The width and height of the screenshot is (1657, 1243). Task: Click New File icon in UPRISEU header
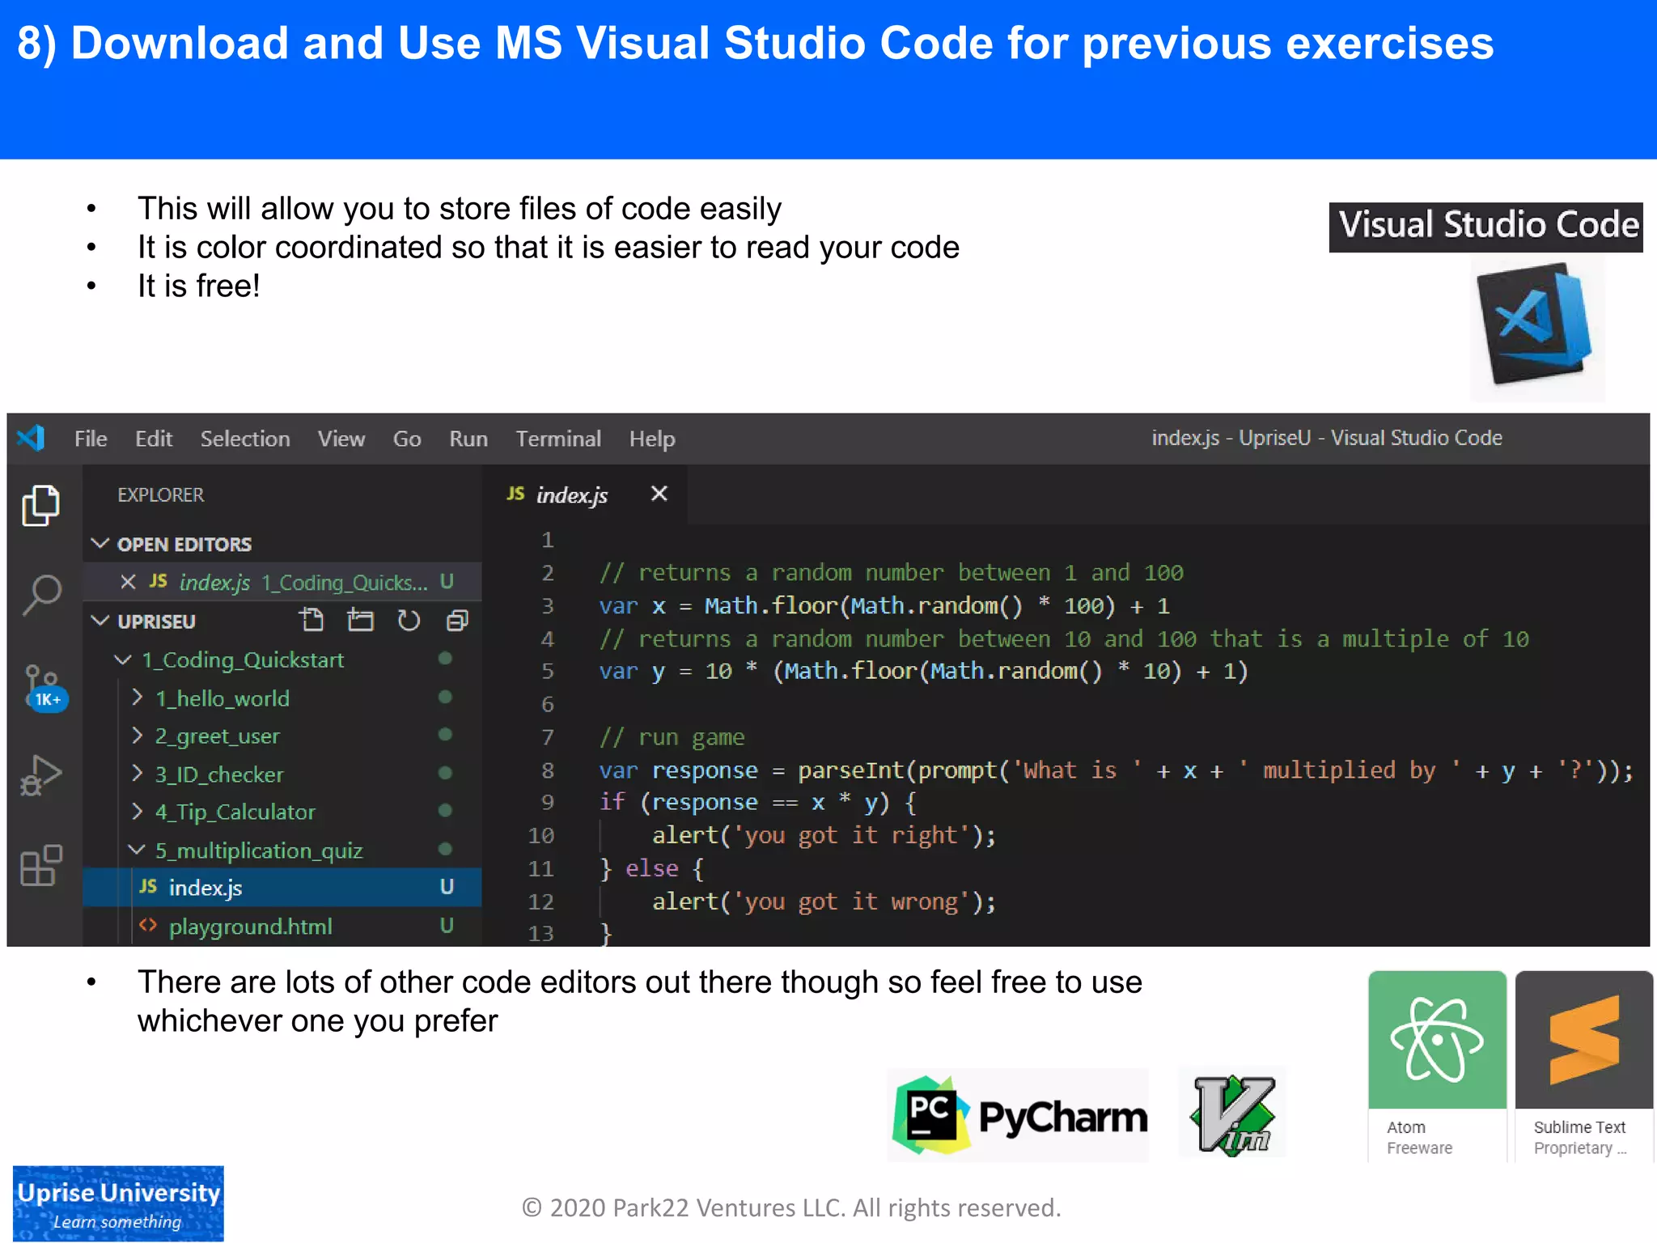click(x=311, y=621)
